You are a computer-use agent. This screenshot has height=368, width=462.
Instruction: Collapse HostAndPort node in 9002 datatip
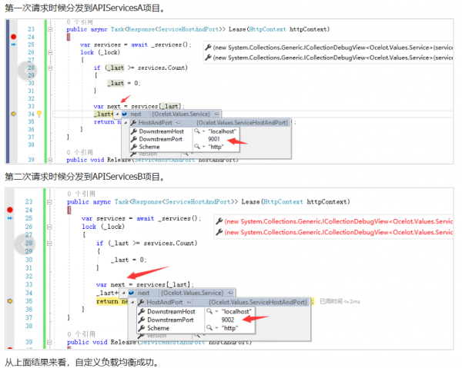(133, 302)
